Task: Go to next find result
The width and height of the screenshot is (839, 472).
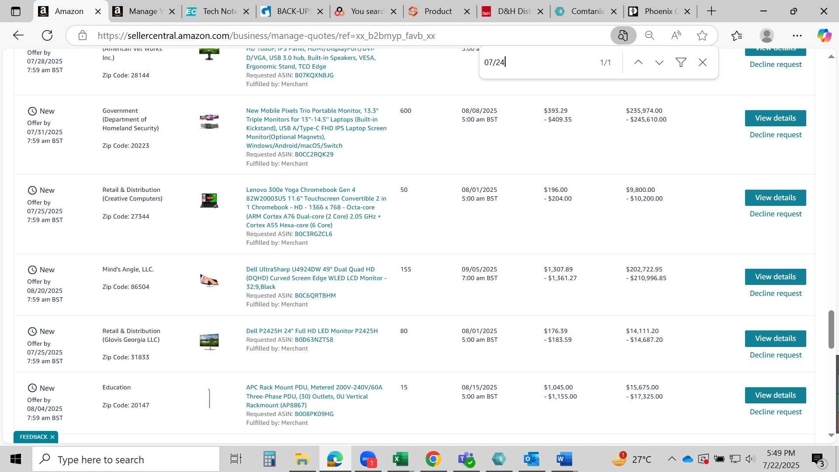Action: coord(659,62)
